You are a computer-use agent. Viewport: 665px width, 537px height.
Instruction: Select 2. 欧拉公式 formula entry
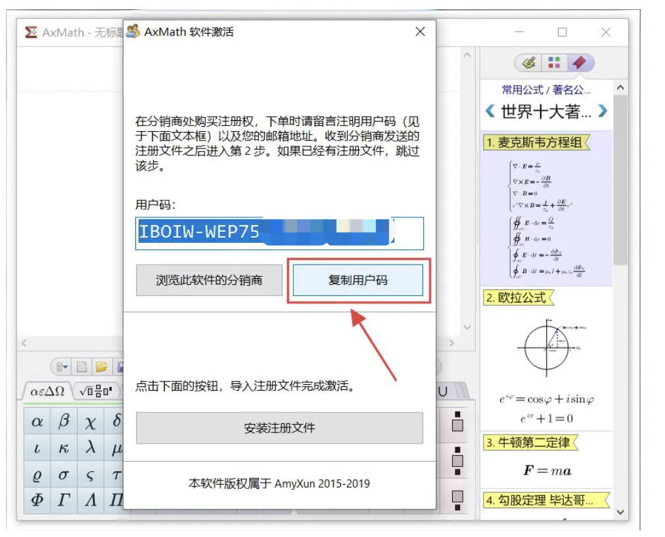click(518, 297)
